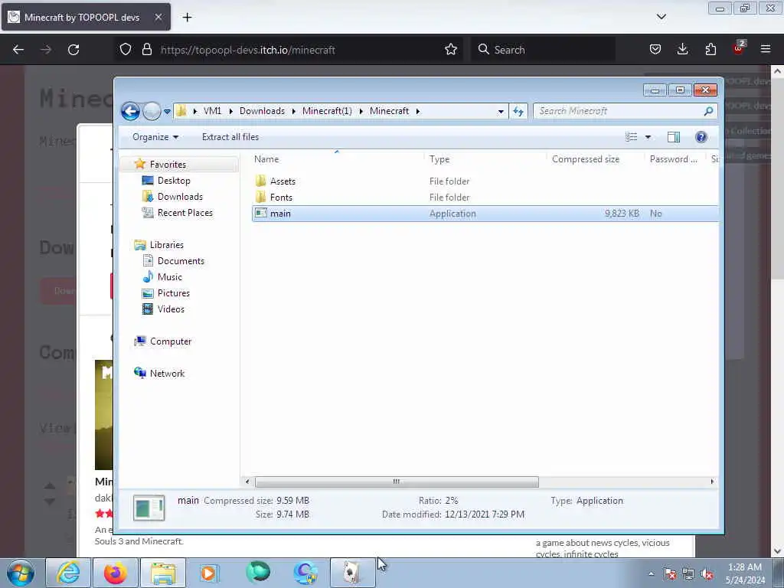Open Music library in the navigation pane
The width and height of the screenshot is (784, 588).
(x=169, y=277)
